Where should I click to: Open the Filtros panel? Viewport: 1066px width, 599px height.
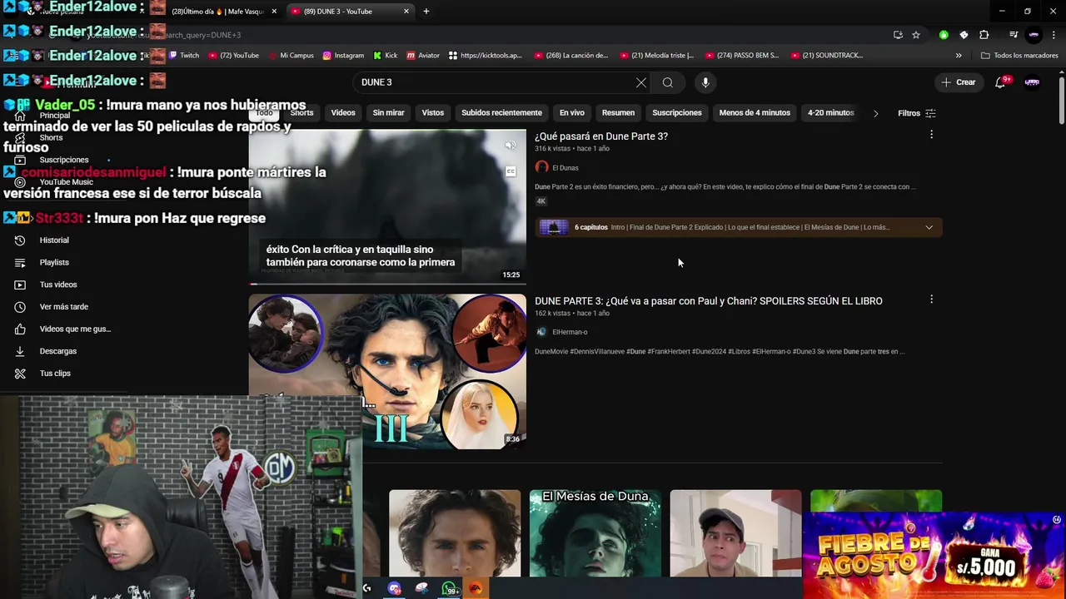pos(916,113)
